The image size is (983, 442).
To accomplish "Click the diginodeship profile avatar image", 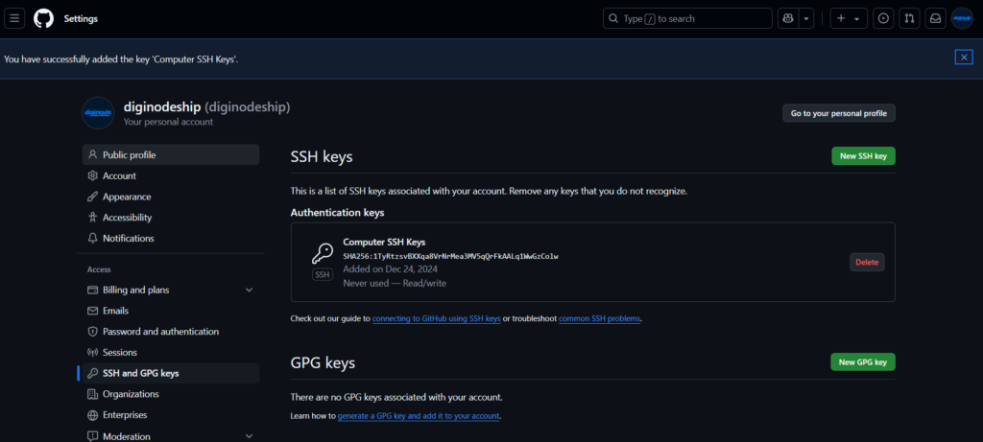I will click(x=98, y=113).
